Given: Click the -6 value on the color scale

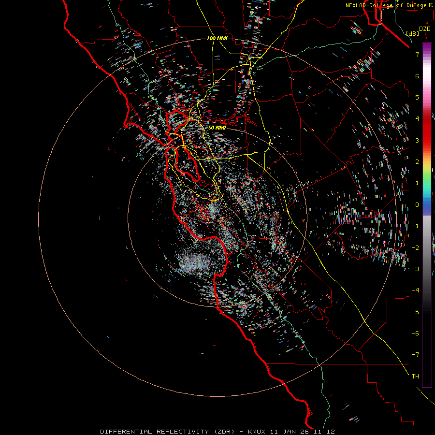Looking at the screenshot, I should coord(415,333).
